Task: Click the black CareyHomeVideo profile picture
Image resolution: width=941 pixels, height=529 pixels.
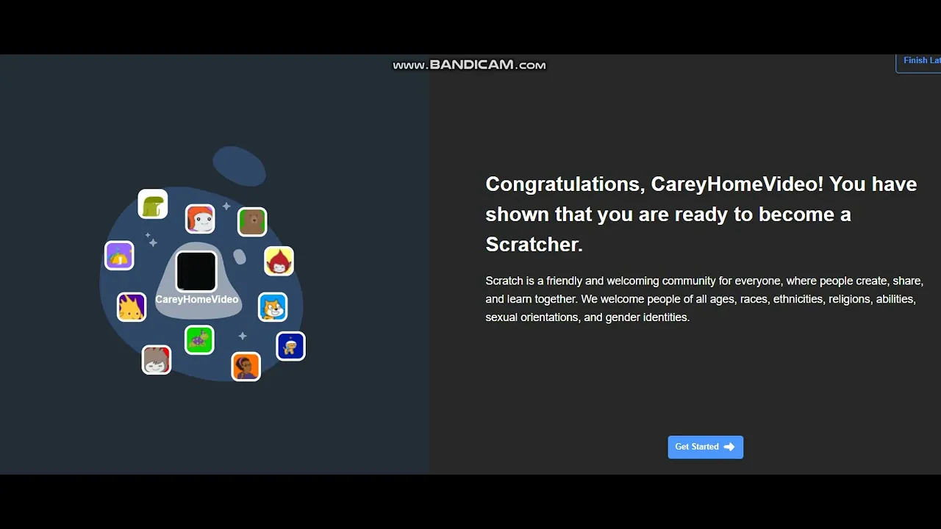Action: (196, 271)
